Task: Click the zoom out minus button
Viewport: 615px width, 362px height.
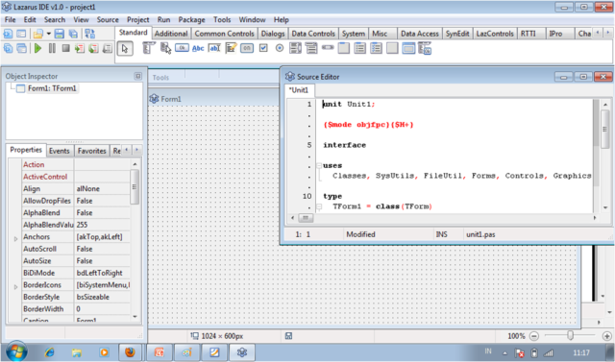Action: click(534, 336)
